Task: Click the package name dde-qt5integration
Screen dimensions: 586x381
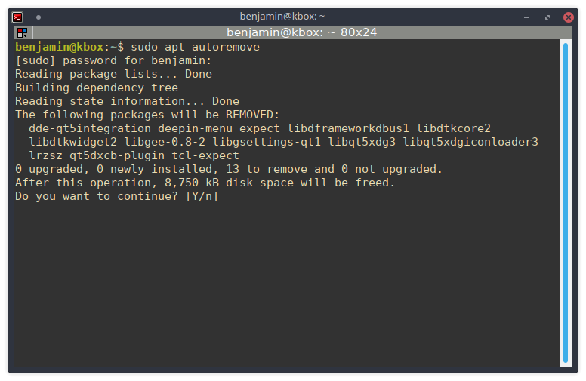Action: 90,128
